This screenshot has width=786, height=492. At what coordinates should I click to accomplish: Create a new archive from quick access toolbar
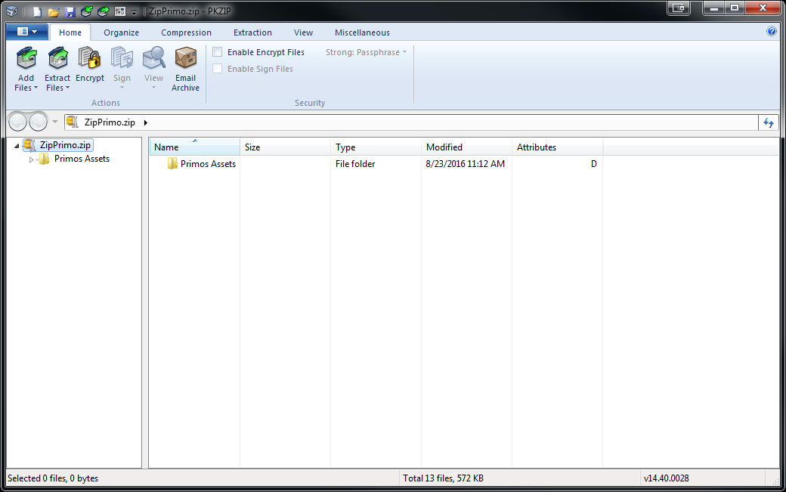coord(37,11)
